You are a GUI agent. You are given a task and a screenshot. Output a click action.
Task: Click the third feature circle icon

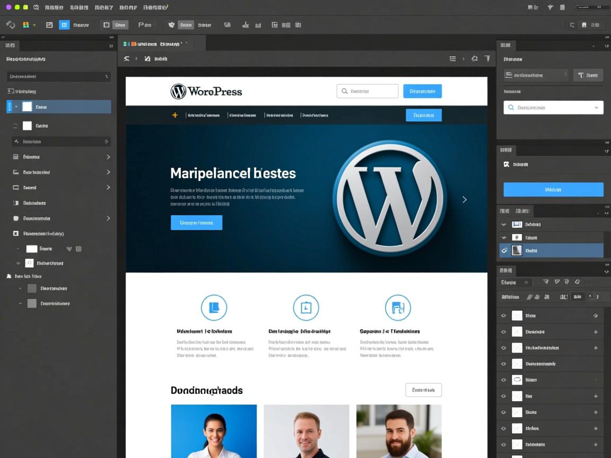(x=398, y=307)
